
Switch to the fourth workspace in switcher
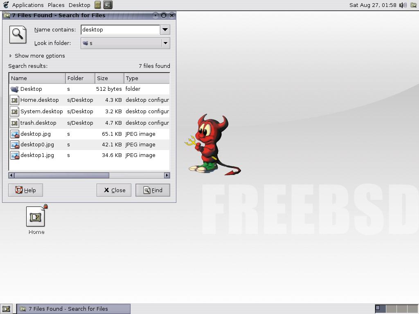[x=412, y=309]
